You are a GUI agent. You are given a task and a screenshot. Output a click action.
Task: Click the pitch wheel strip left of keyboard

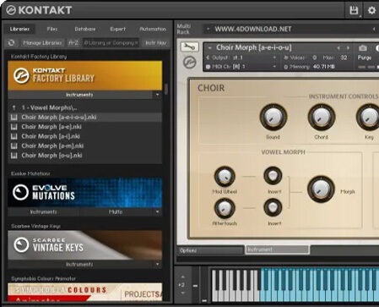(195, 285)
